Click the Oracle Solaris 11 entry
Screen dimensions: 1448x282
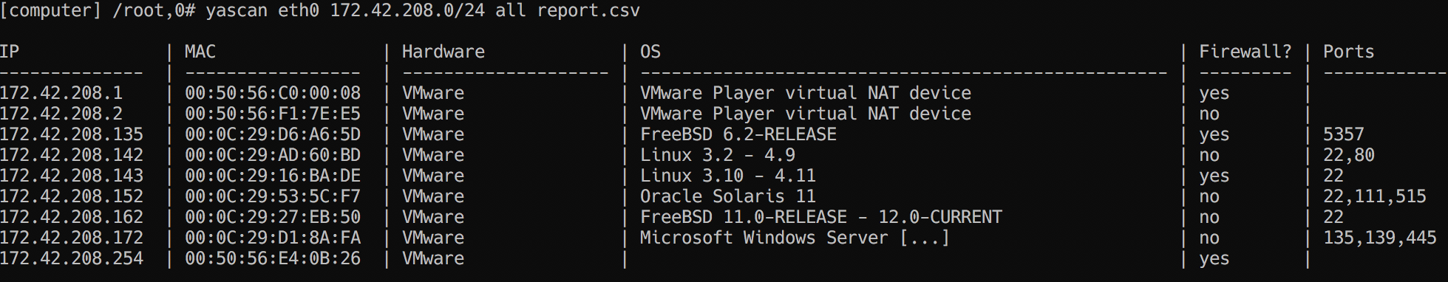tap(728, 196)
